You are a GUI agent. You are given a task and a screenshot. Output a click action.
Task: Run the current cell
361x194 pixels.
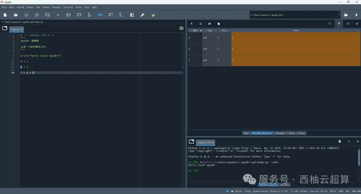tap(69, 15)
